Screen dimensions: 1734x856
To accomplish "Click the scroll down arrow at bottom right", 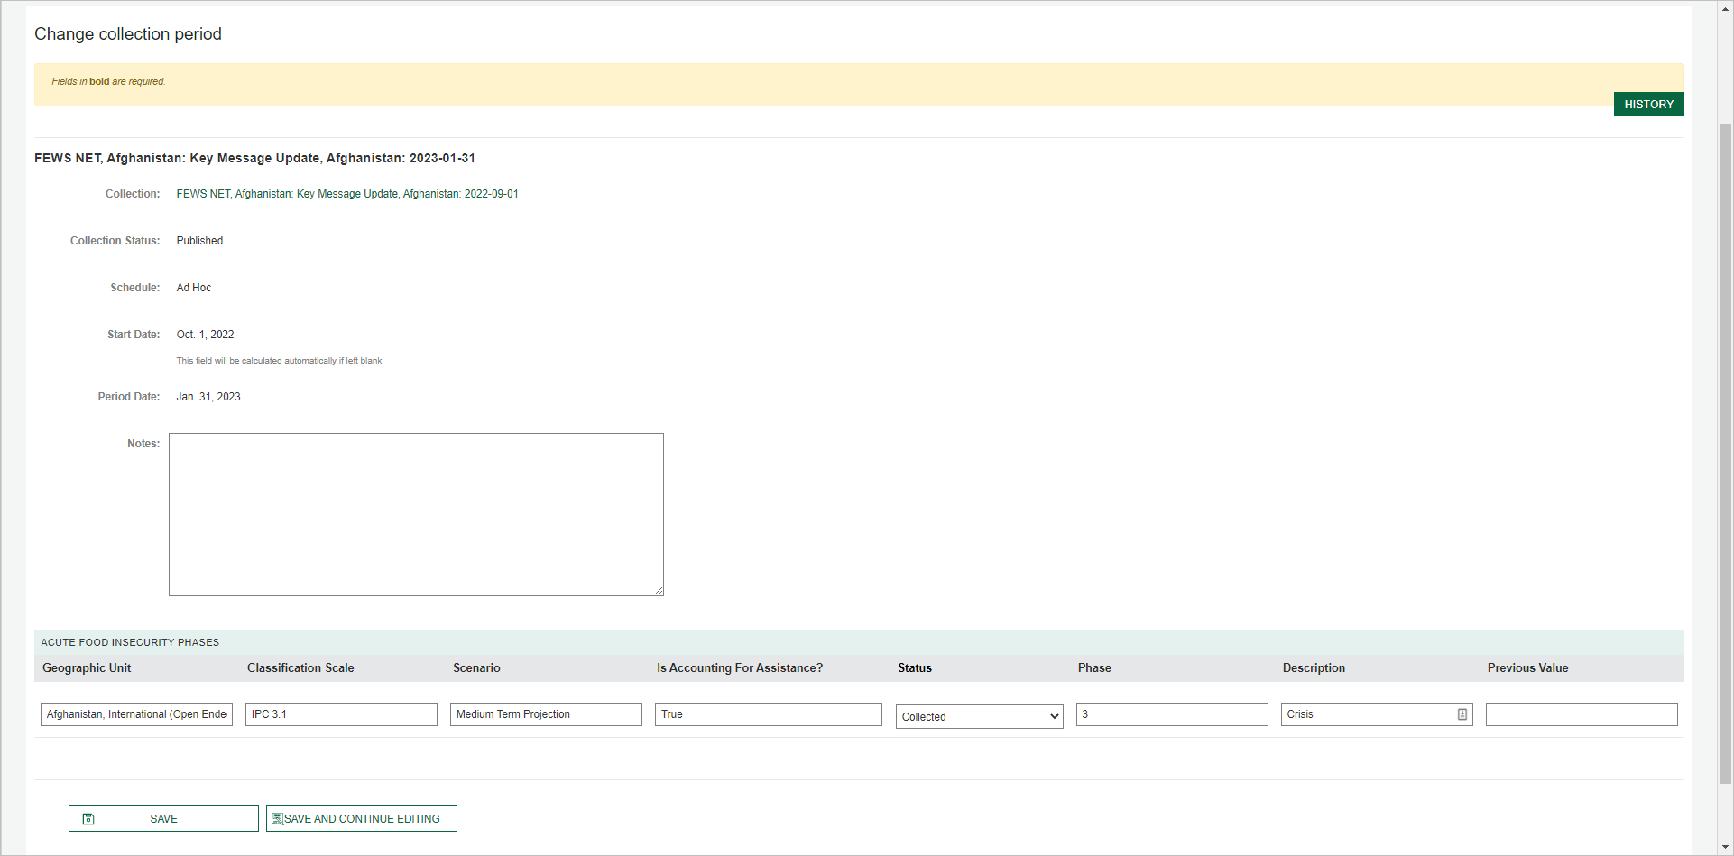I will tap(1725, 848).
